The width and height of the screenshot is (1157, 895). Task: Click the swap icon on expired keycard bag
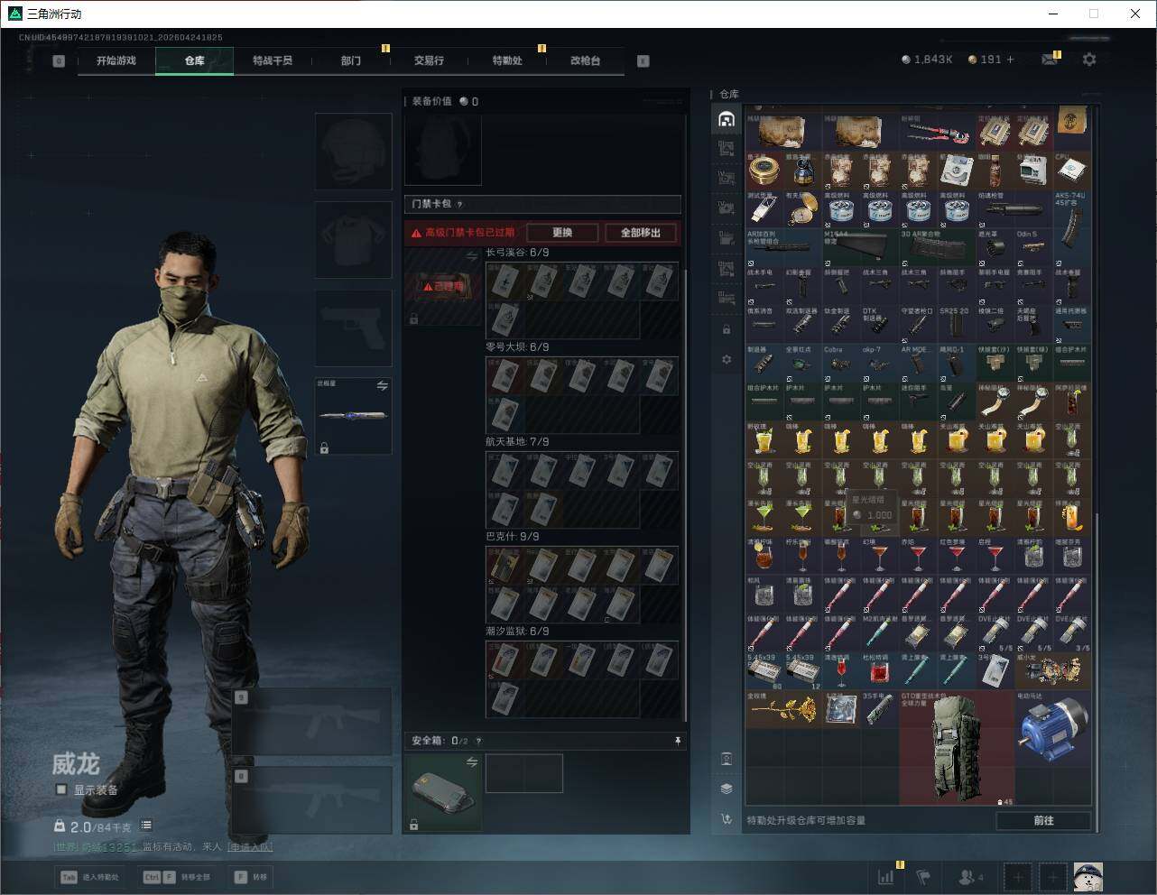471,257
